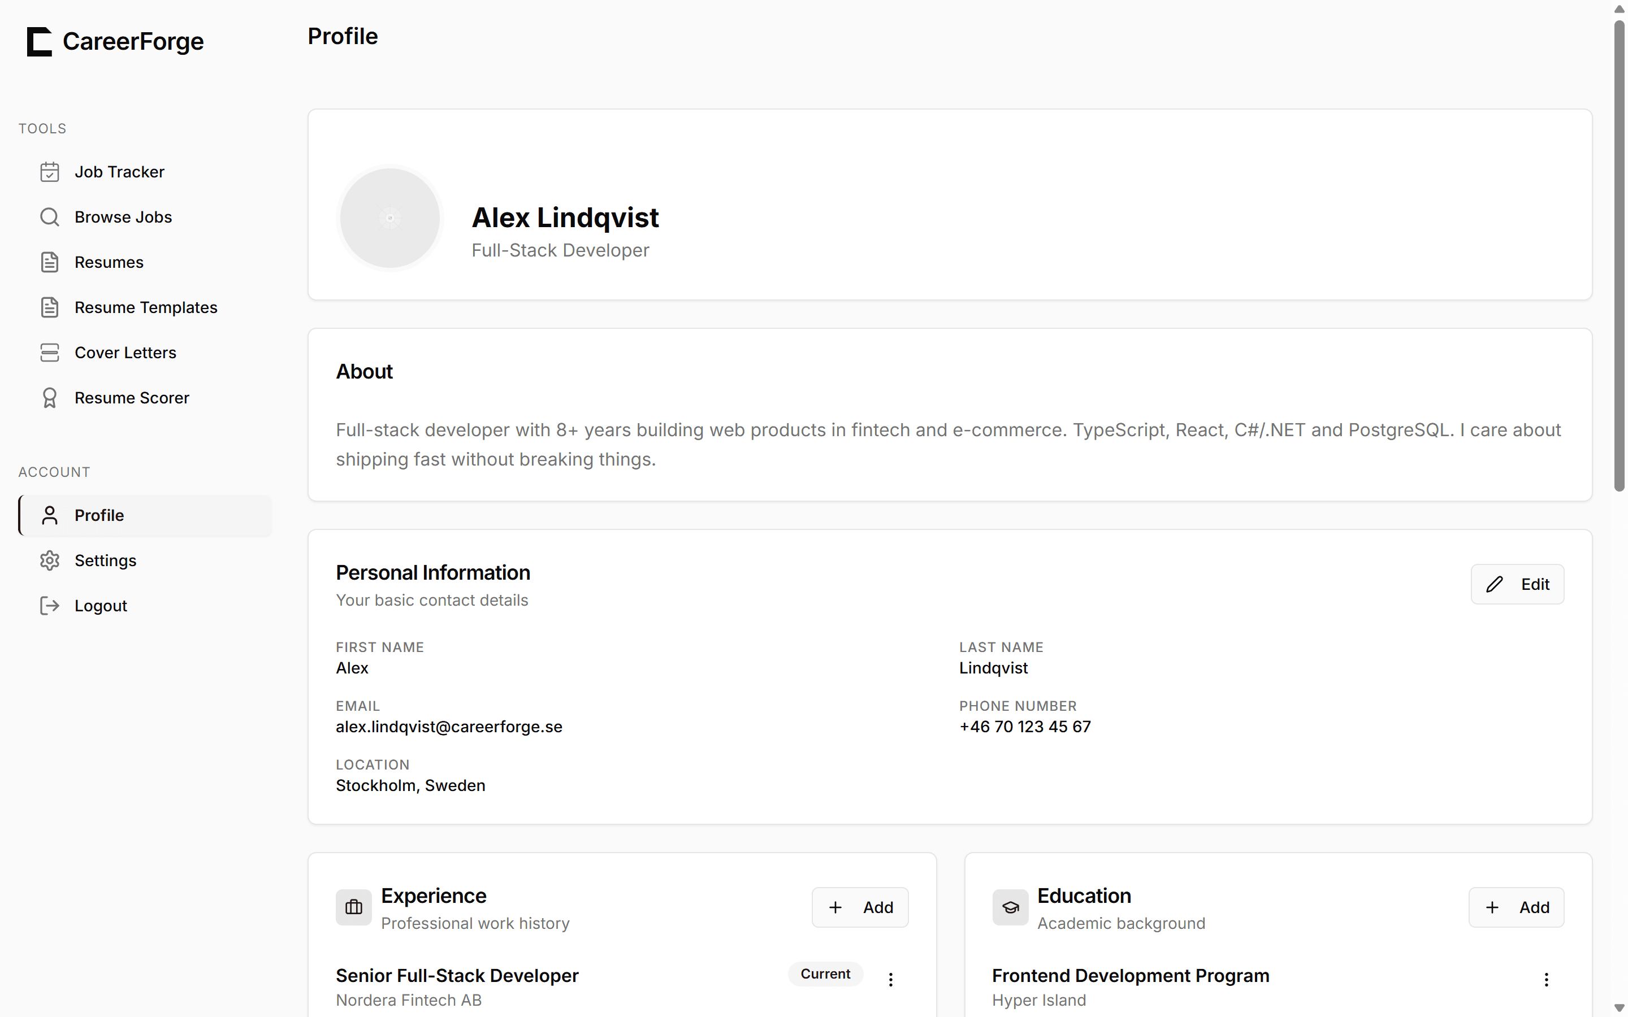Click the Cover Letters stacked icon
Viewport: 1628px width, 1017px height.
coord(50,353)
